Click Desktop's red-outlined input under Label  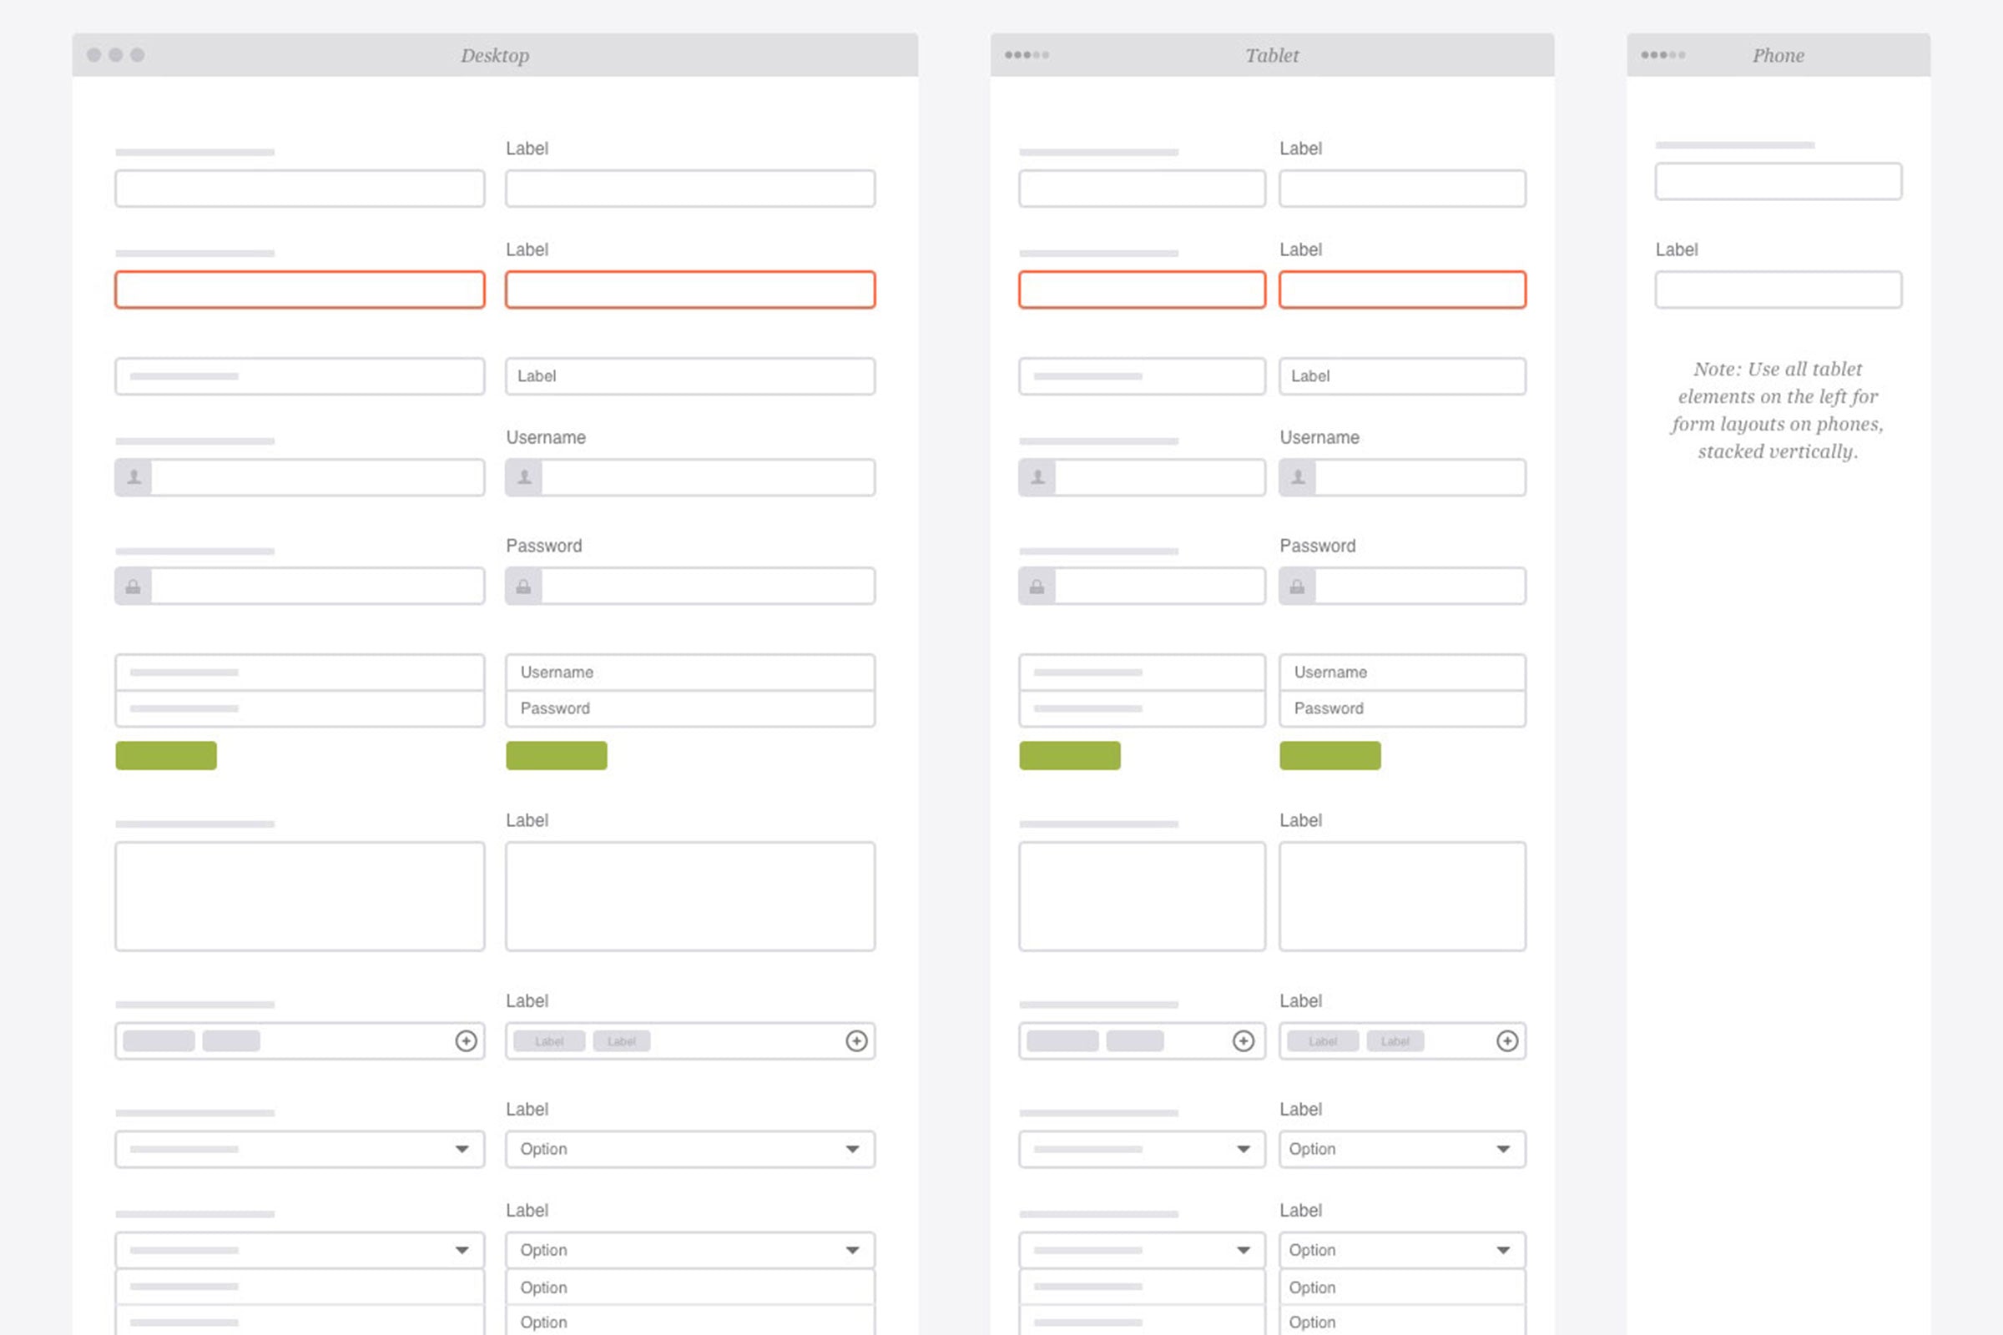(690, 290)
